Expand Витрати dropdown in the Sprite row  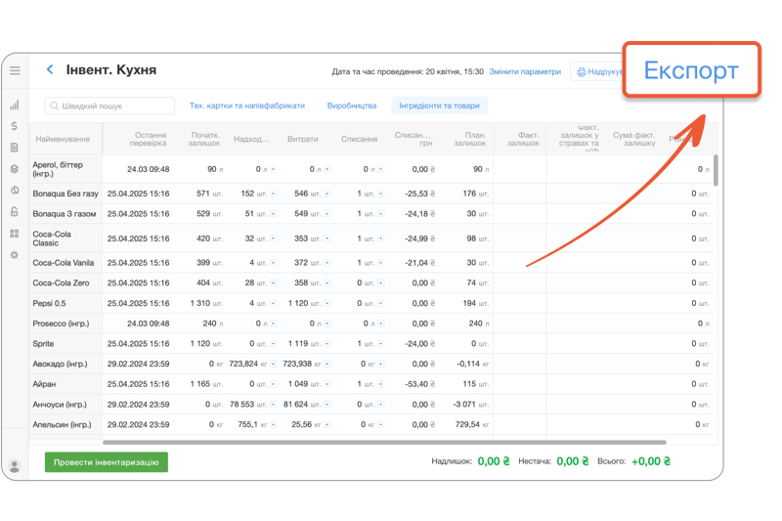327,344
